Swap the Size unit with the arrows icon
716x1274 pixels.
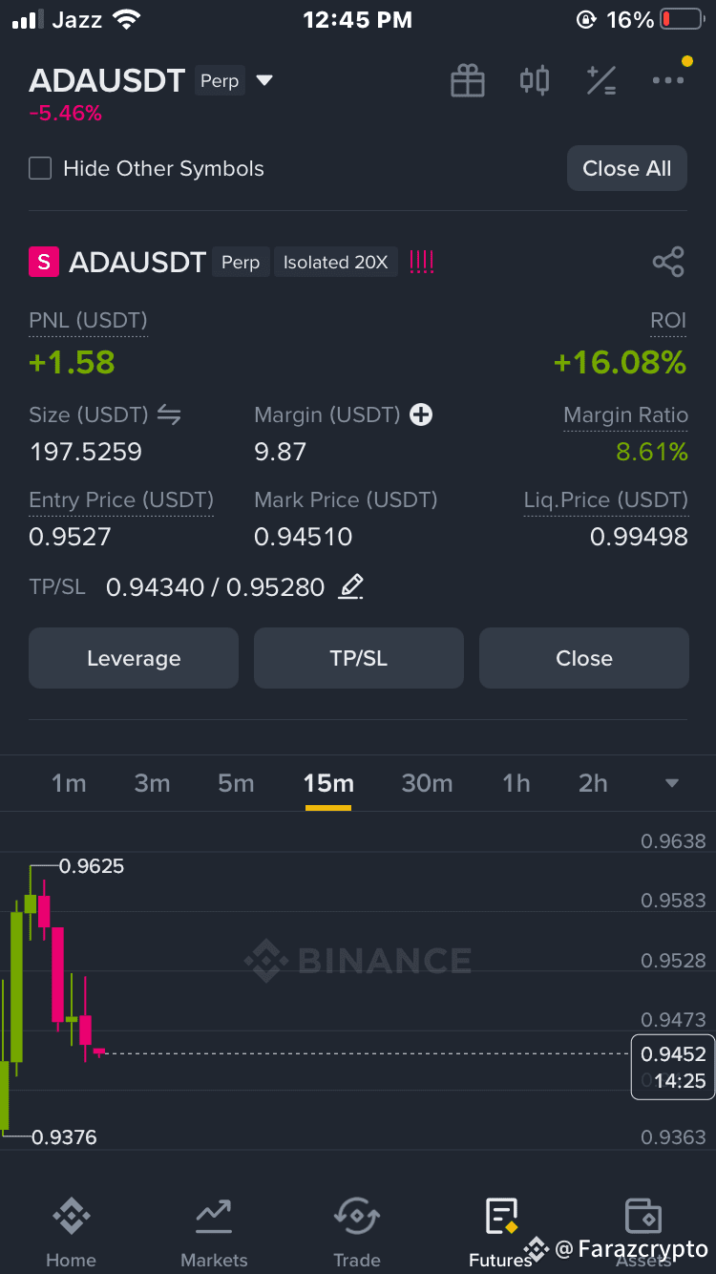169,414
